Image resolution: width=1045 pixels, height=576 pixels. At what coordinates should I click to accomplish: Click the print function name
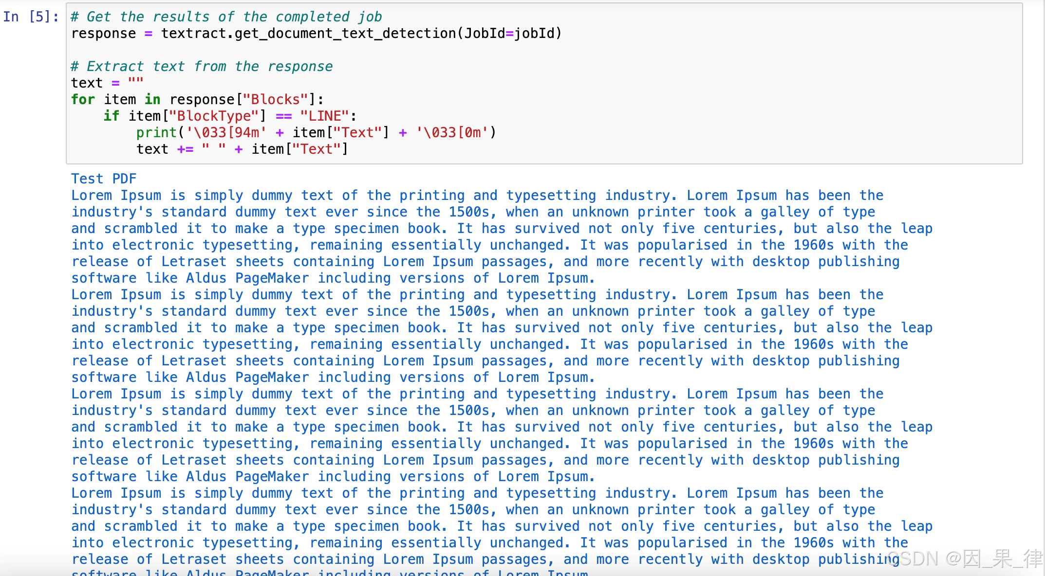(x=156, y=132)
